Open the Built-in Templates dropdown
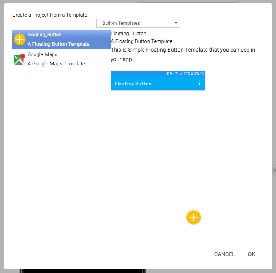This screenshot has width=276, height=273. point(138,23)
